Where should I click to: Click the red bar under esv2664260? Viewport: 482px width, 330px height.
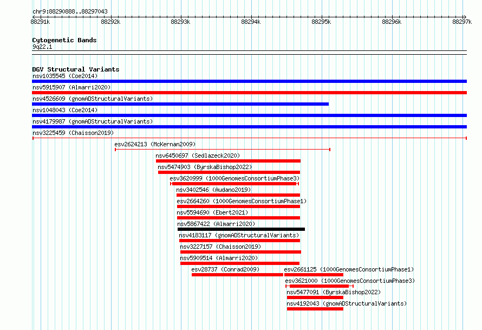tap(238, 206)
